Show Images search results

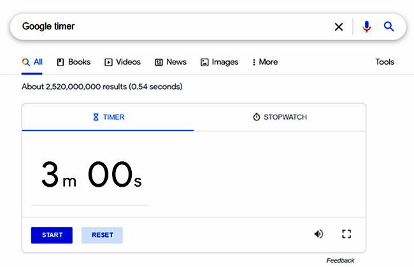coord(219,62)
